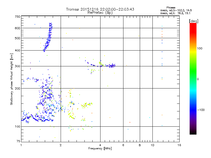Click the x-axis label '16'
Image resolution: width=211 pixels, height=158 pixels.
click(x=179, y=145)
